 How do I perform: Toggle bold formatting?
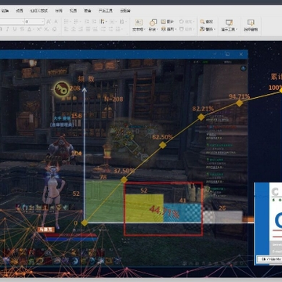(x=2, y=29)
